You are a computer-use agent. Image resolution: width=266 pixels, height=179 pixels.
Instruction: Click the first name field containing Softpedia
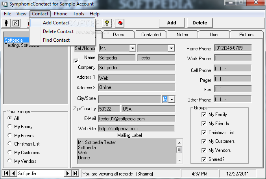tap(117, 58)
